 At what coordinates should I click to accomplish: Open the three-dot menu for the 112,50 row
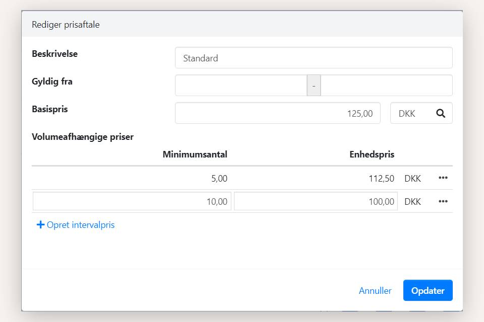pyautogui.click(x=443, y=178)
